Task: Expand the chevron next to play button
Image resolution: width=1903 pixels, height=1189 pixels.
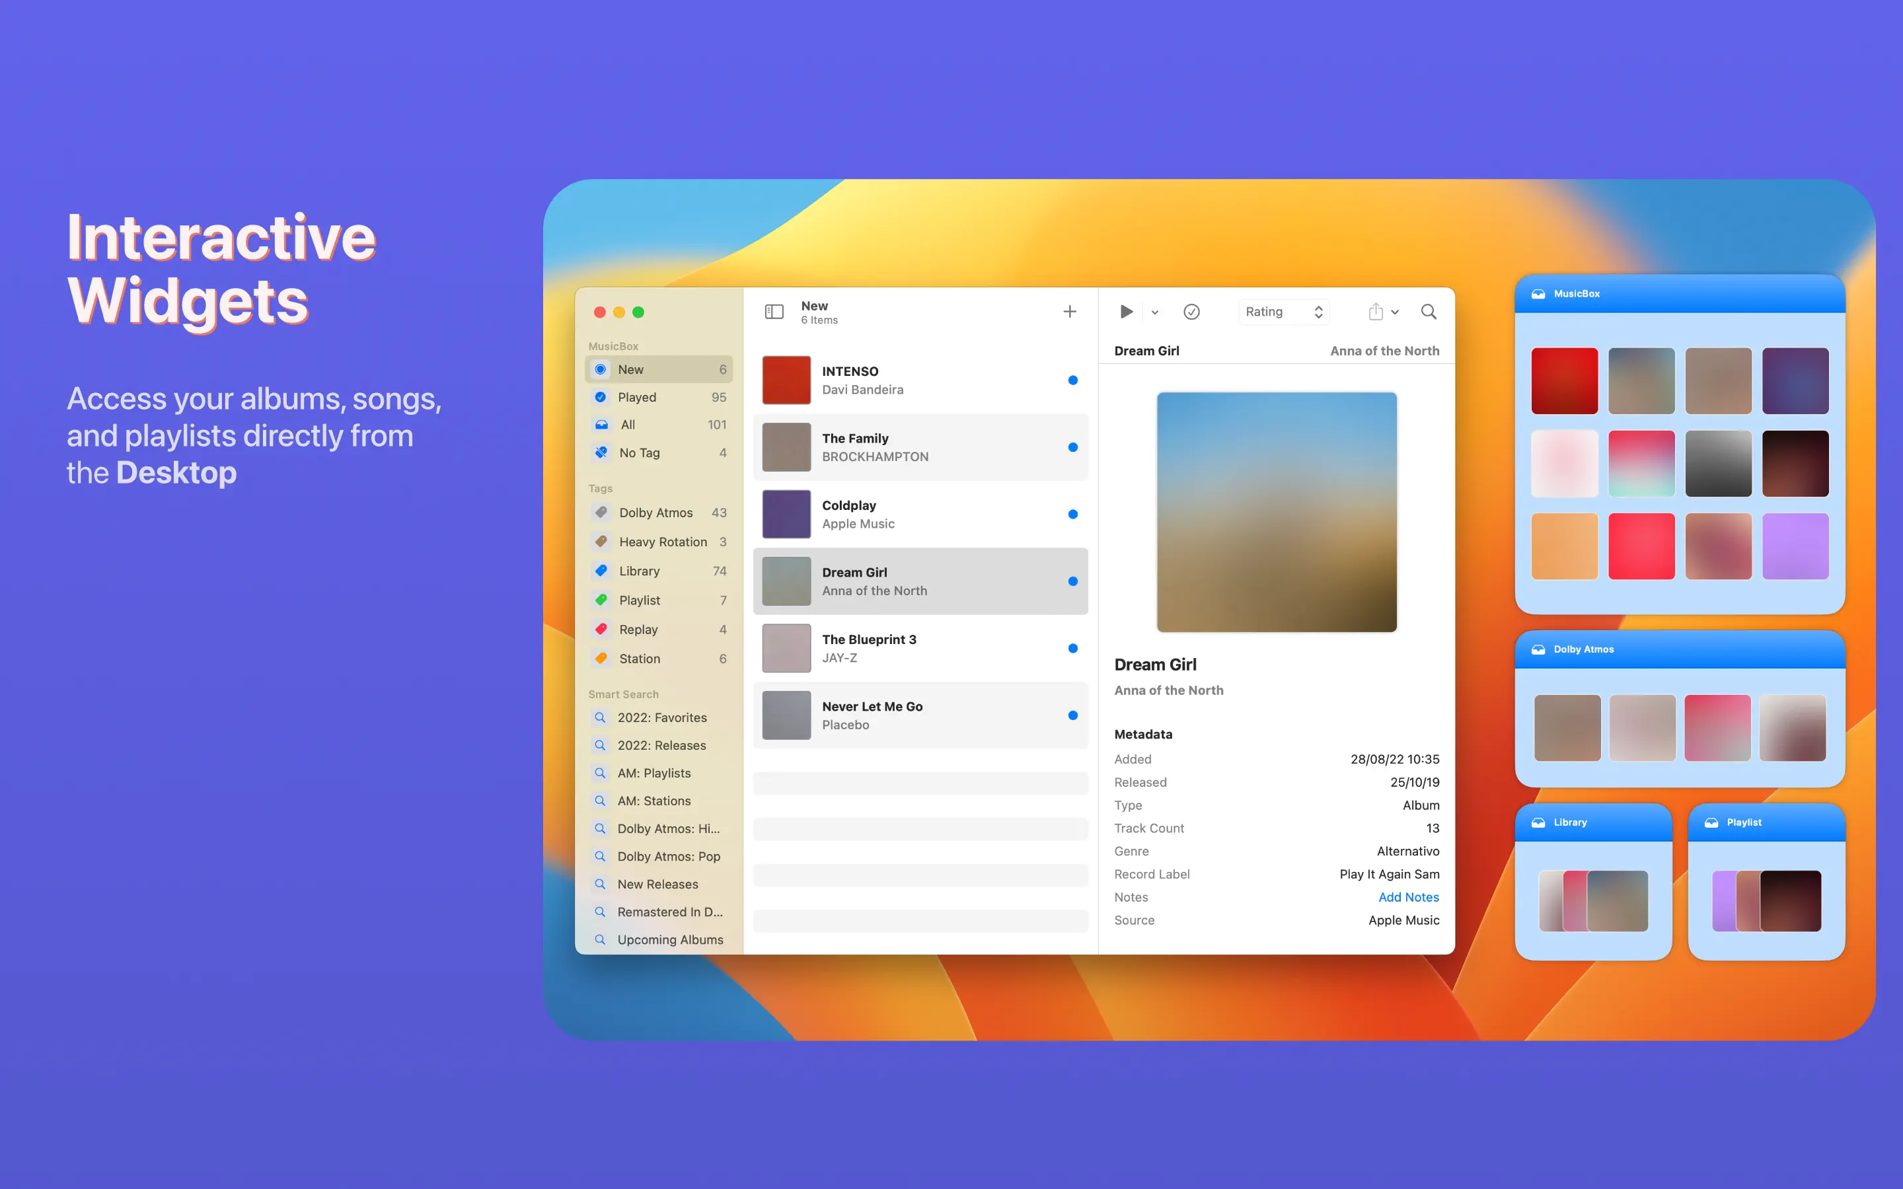Action: pos(1155,313)
